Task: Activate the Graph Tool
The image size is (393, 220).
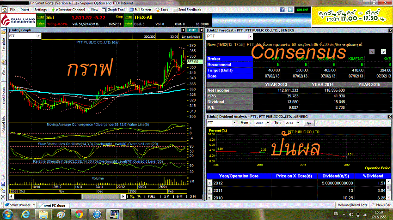Action: click(x=114, y=10)
